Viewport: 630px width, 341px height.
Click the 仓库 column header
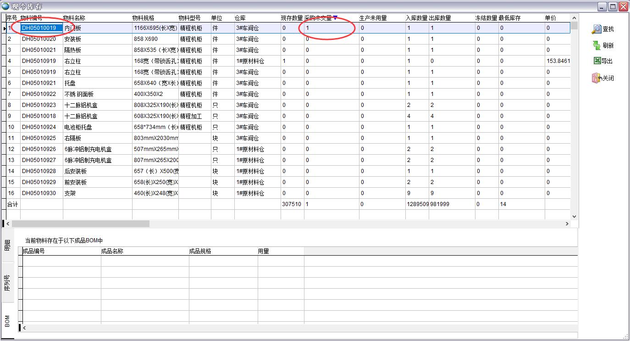(240, 18)
